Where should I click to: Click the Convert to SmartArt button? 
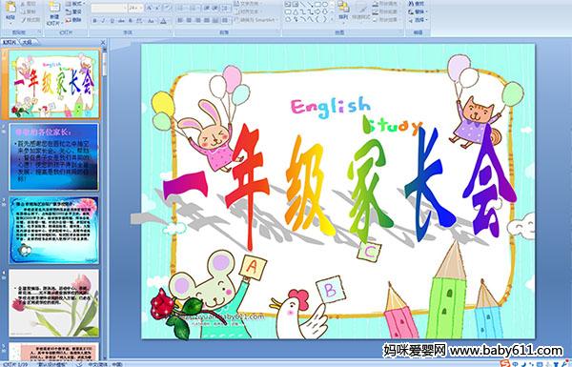tap(257, 20)
